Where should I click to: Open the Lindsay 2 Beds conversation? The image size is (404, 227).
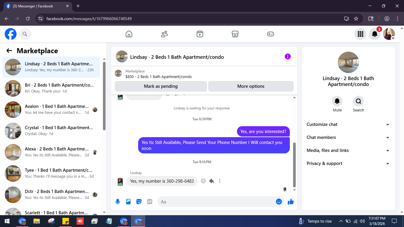coord(51,67)
